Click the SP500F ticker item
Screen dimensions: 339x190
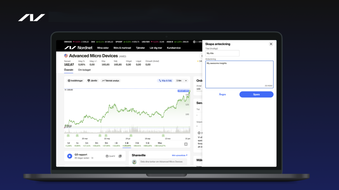[x=127, y=42]
